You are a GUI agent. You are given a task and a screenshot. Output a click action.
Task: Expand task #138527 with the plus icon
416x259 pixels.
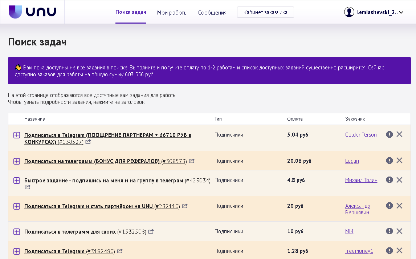(17, 135)
